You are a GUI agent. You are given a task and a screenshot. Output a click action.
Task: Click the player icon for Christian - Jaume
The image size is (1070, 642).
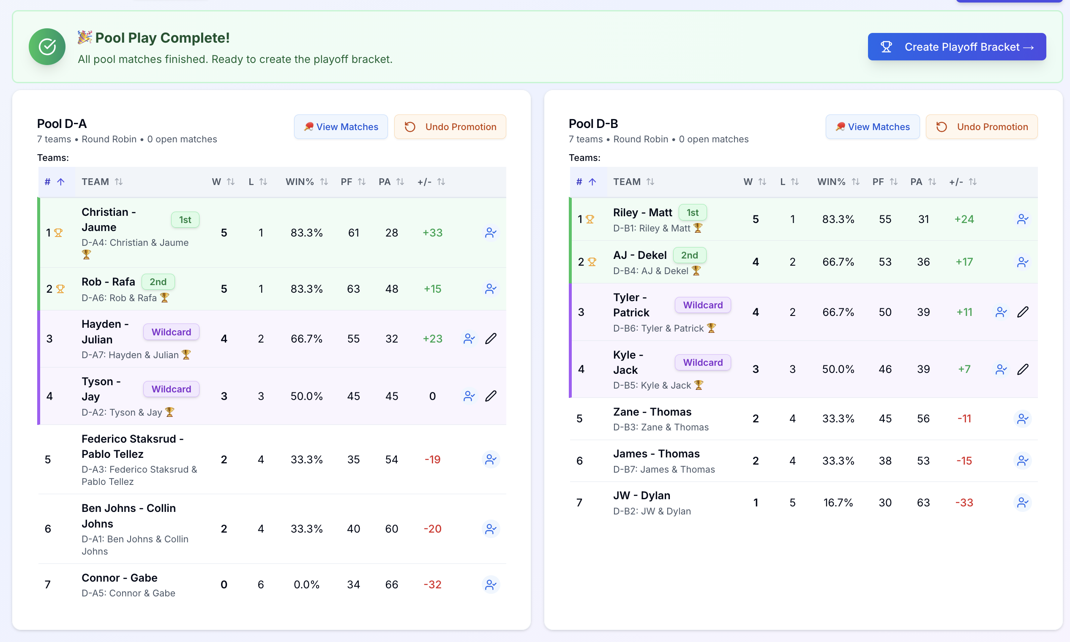tap(490, 233)
